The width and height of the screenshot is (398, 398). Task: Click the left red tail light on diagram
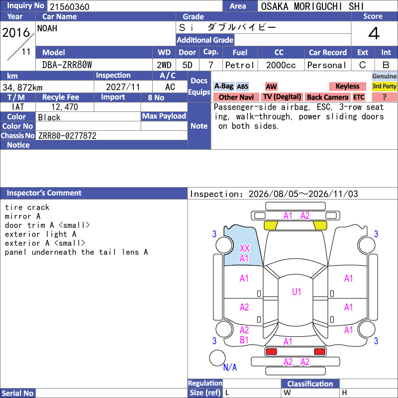271,352
